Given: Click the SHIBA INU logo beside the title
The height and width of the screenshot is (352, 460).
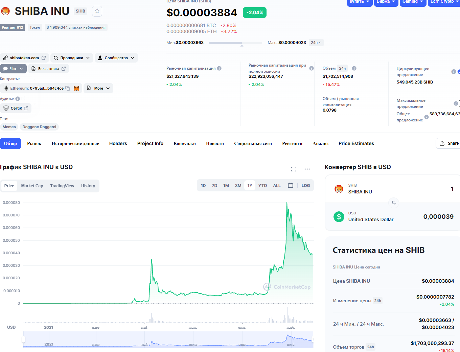Looking at the screenshot, I should coord(5,11).
